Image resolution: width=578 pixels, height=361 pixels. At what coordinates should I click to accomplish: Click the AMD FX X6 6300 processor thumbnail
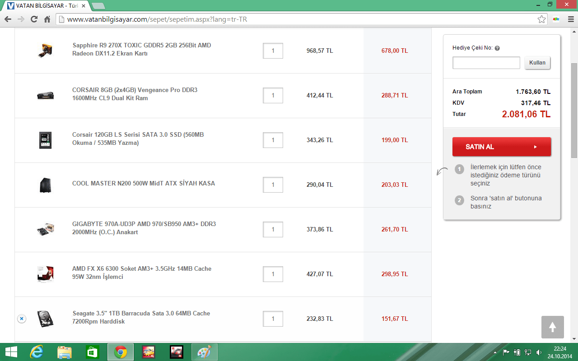pos(45,274)
